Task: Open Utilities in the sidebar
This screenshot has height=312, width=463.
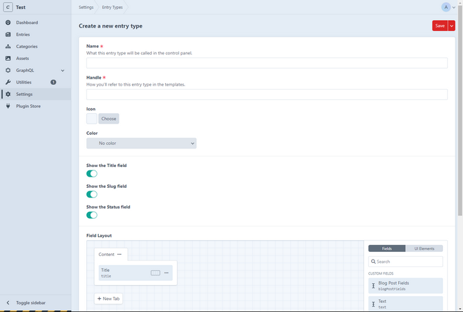Action: pos(23,82)
